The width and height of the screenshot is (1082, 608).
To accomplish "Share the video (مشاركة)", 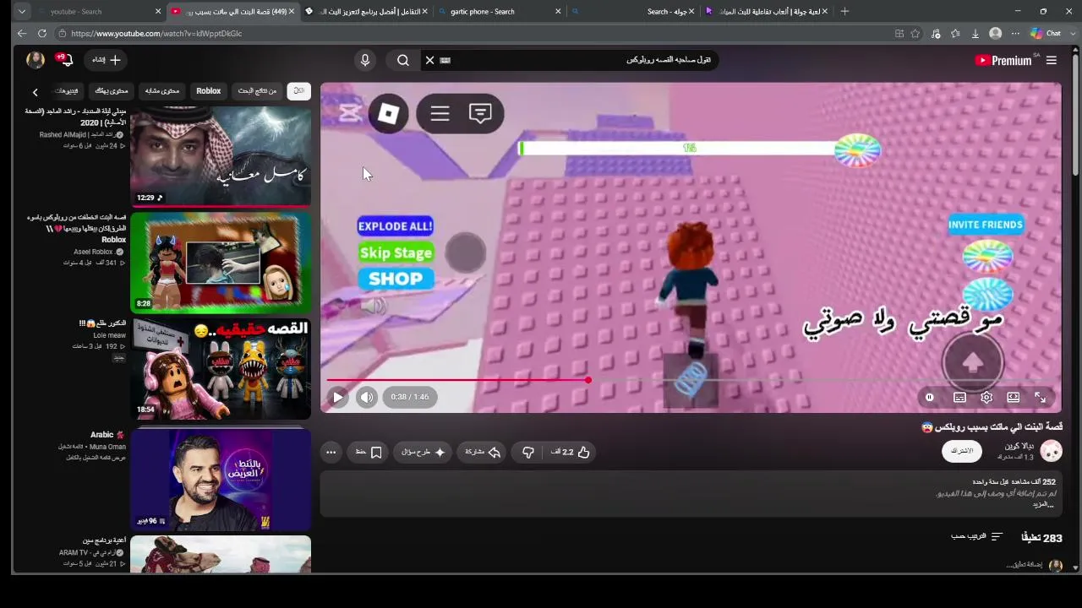I will tap(484, 452).
